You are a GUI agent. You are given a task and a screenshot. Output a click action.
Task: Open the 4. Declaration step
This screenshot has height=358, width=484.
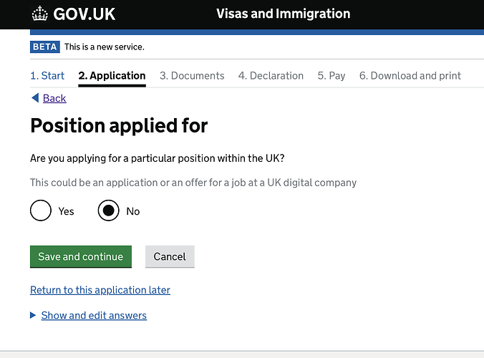coord(271,76)
